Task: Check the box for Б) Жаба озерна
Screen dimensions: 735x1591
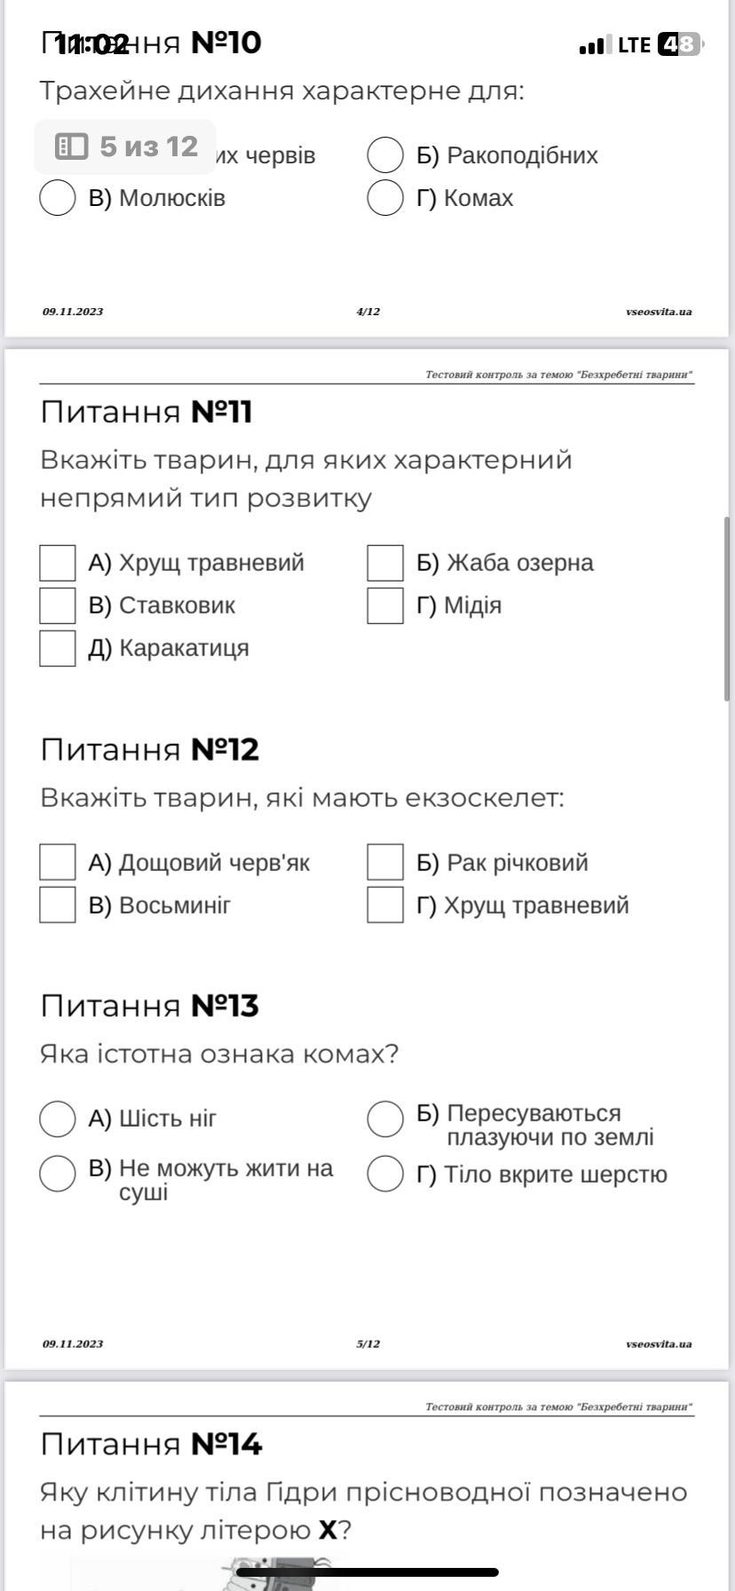Action: click(x=385, y=563)
